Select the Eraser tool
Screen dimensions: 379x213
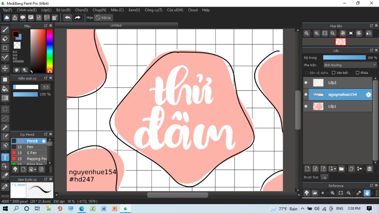coord(5,38)
